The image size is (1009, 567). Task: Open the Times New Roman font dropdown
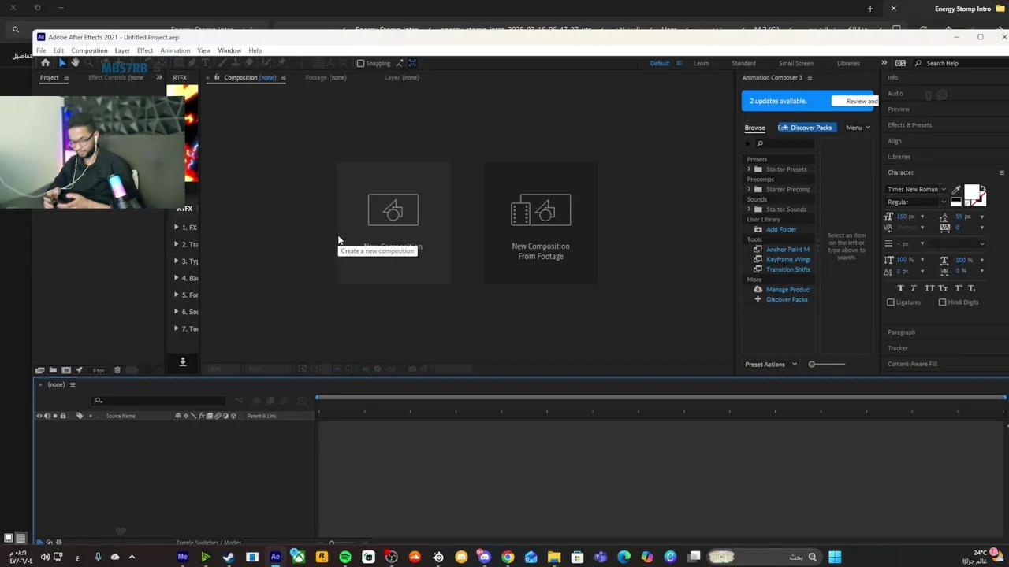point(916,190)
